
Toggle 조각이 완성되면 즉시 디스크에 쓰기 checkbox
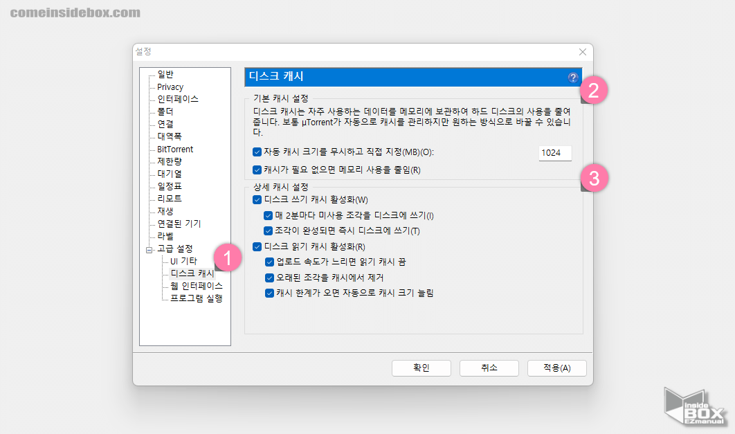click(x=268, y=230)
